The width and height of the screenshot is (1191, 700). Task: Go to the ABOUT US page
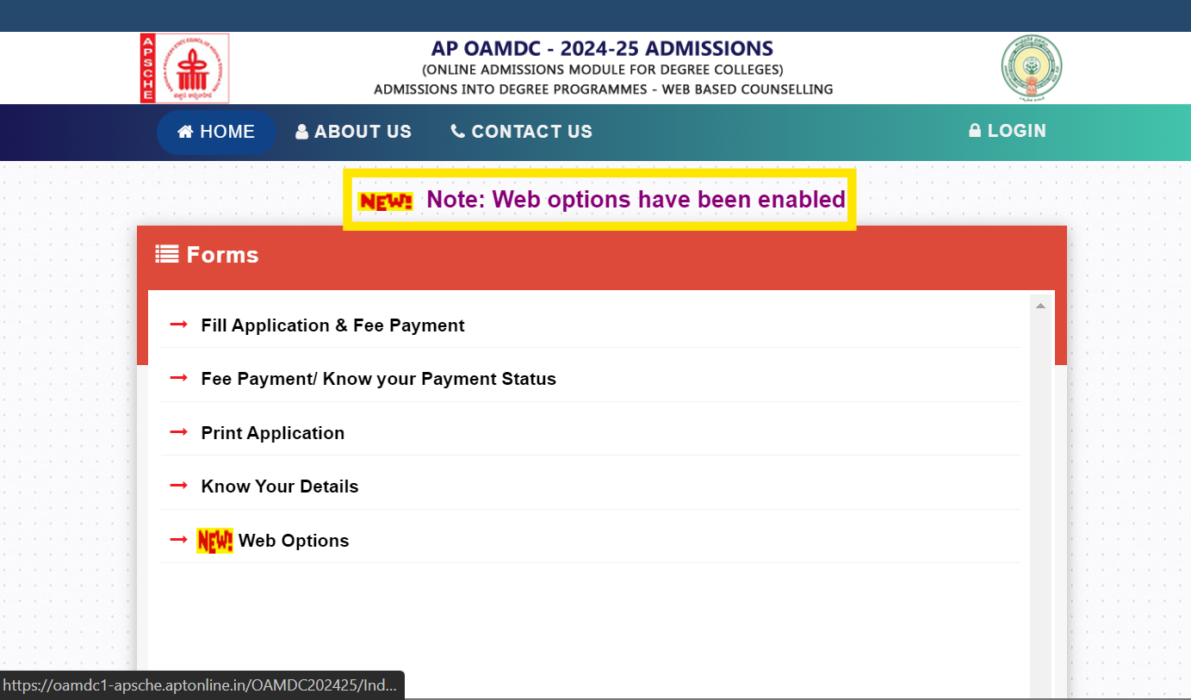353,132
